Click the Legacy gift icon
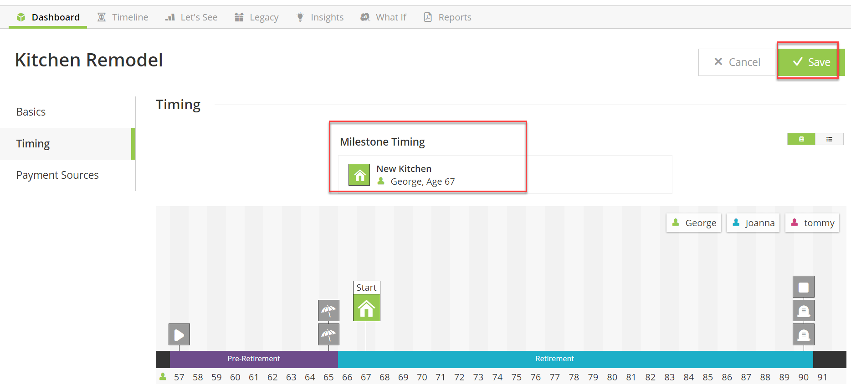Image resolution: width=851 pixels, height=384 pixels. coord(239,17)
